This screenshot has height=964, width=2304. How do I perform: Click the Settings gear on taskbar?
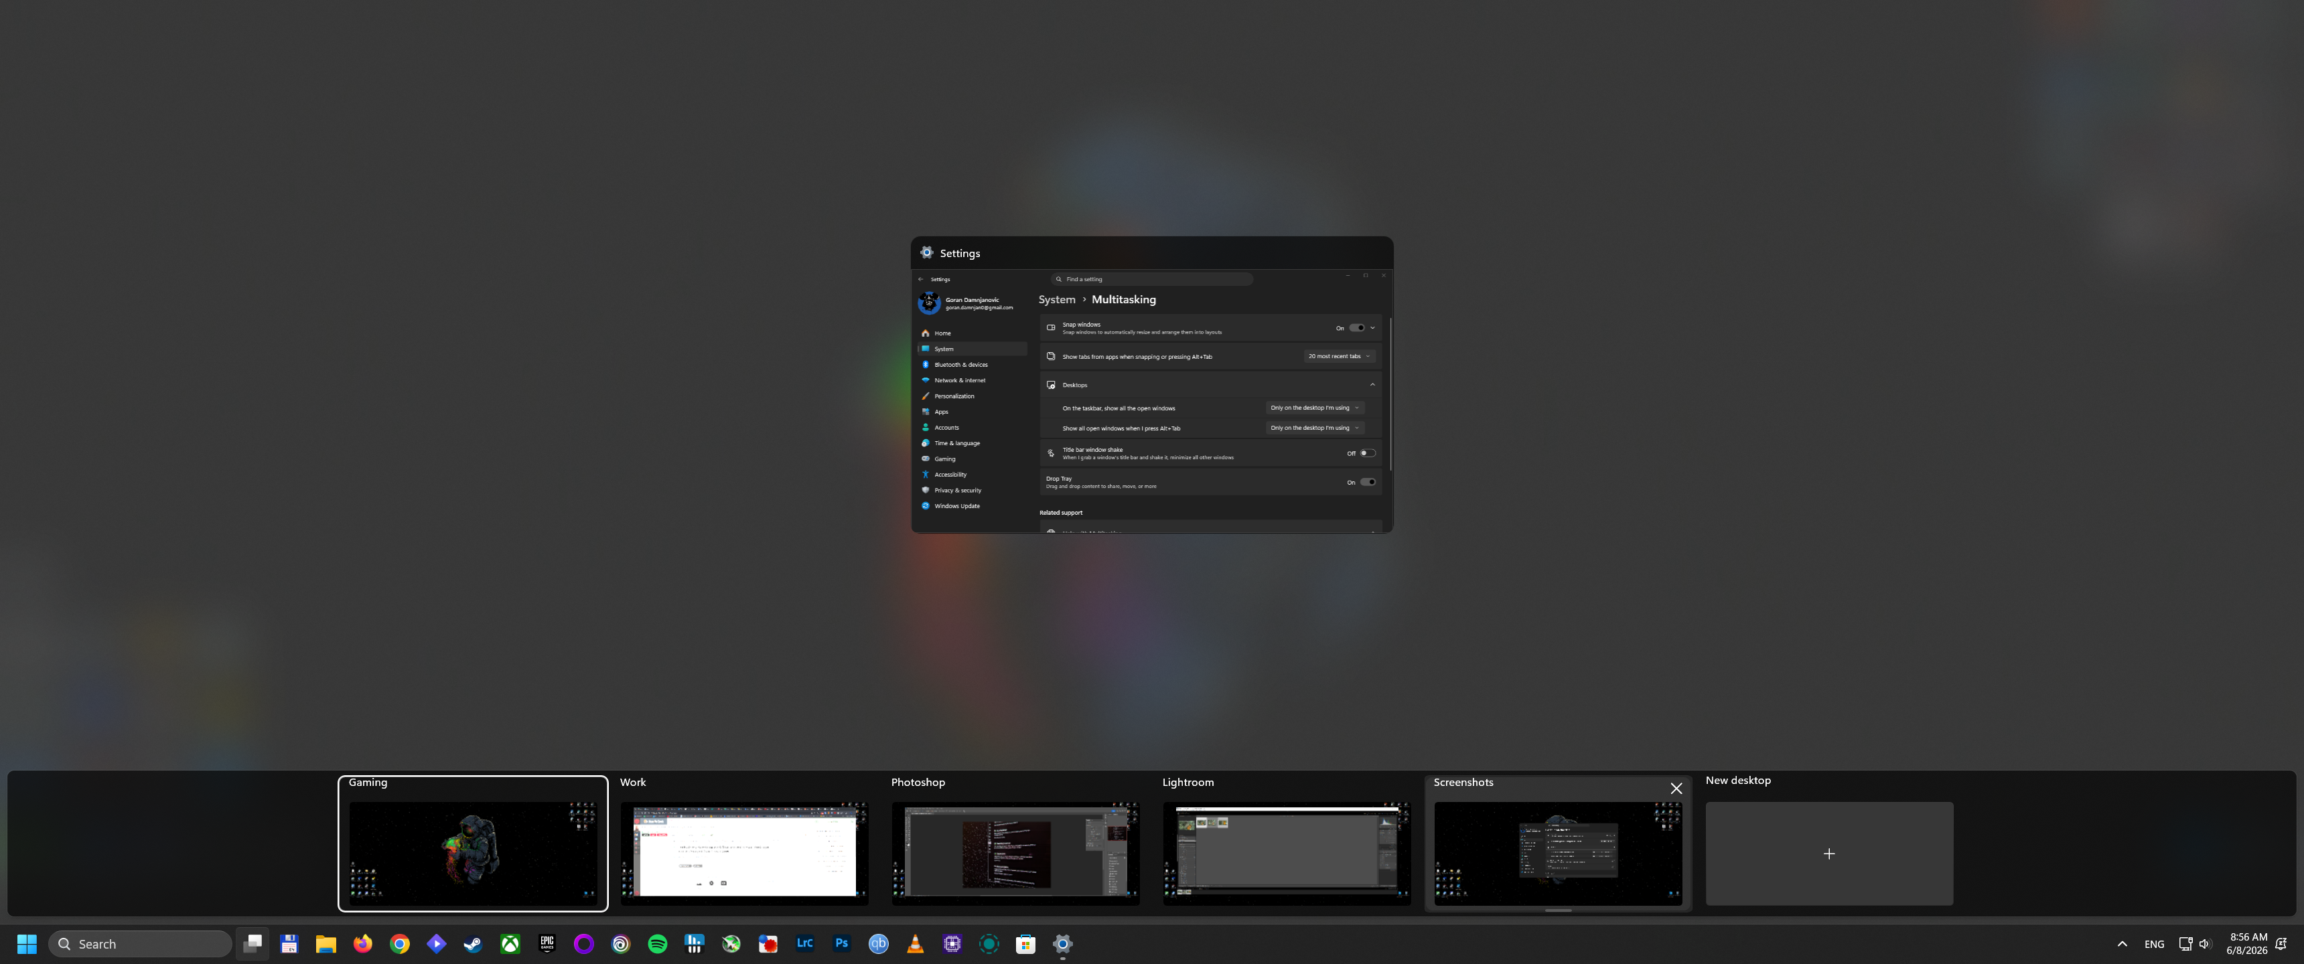click(1062, 943)
